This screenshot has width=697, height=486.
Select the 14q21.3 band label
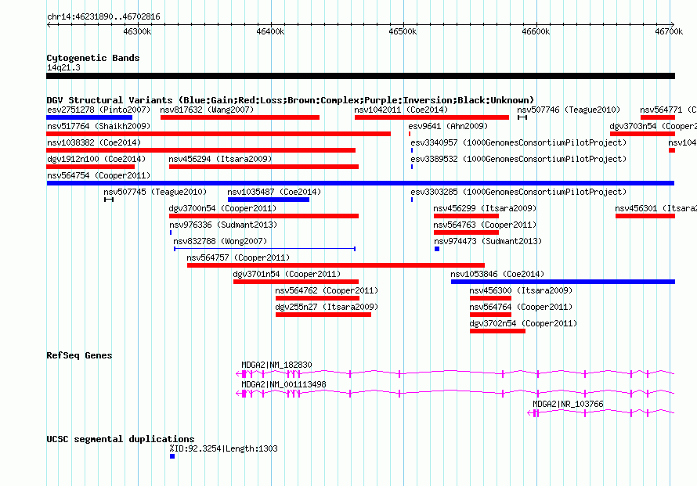tap(63, 67)
